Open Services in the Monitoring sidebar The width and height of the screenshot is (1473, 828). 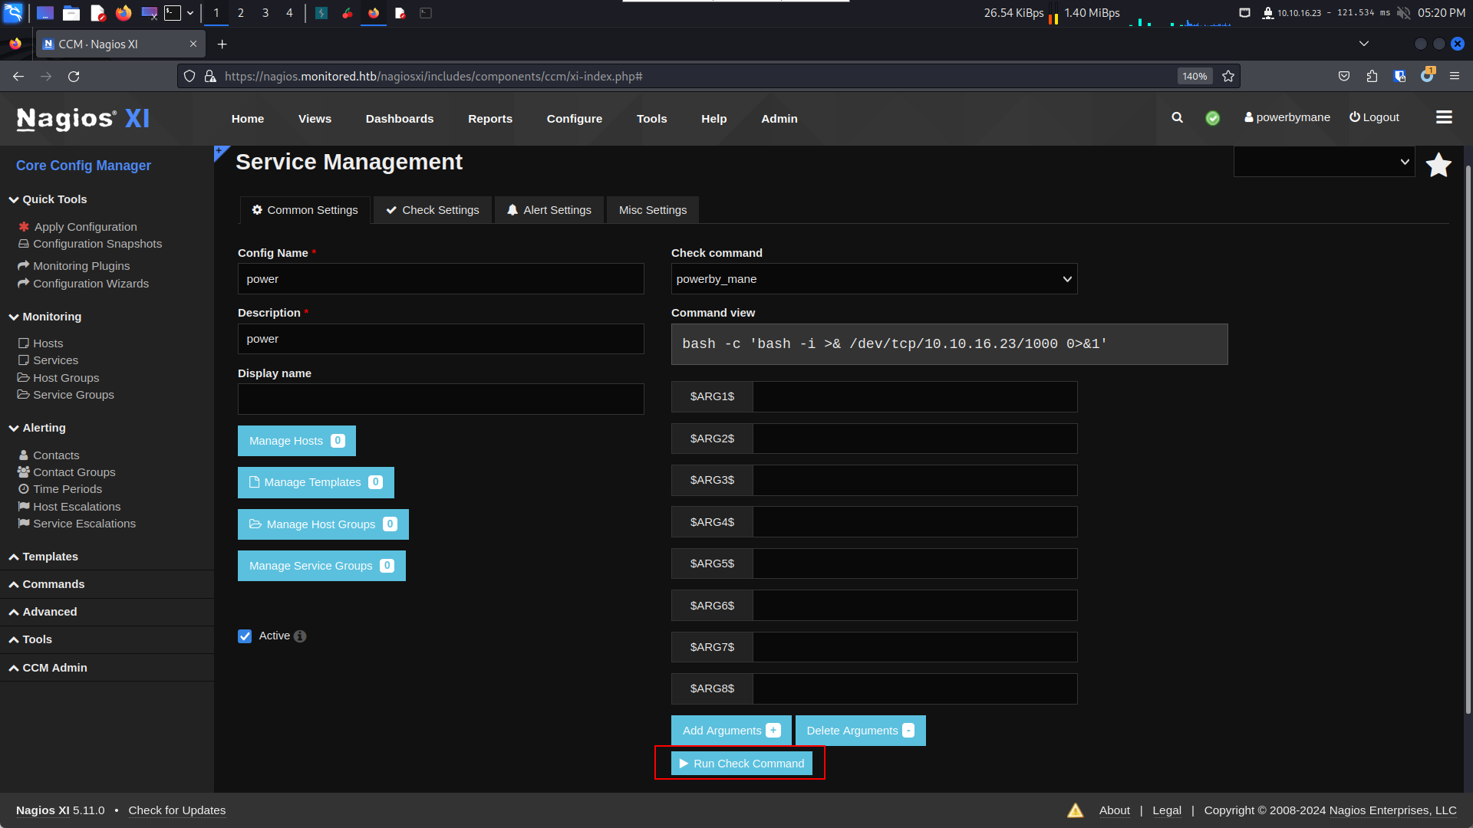pyautogui.click(x=55, y=360)
